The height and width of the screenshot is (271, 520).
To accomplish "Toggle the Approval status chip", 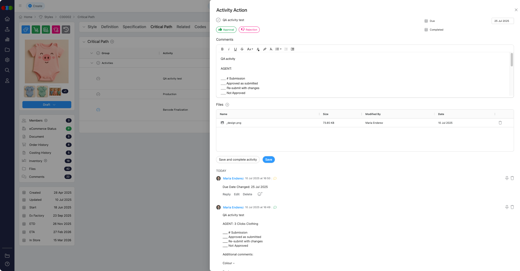I will 226,30.
